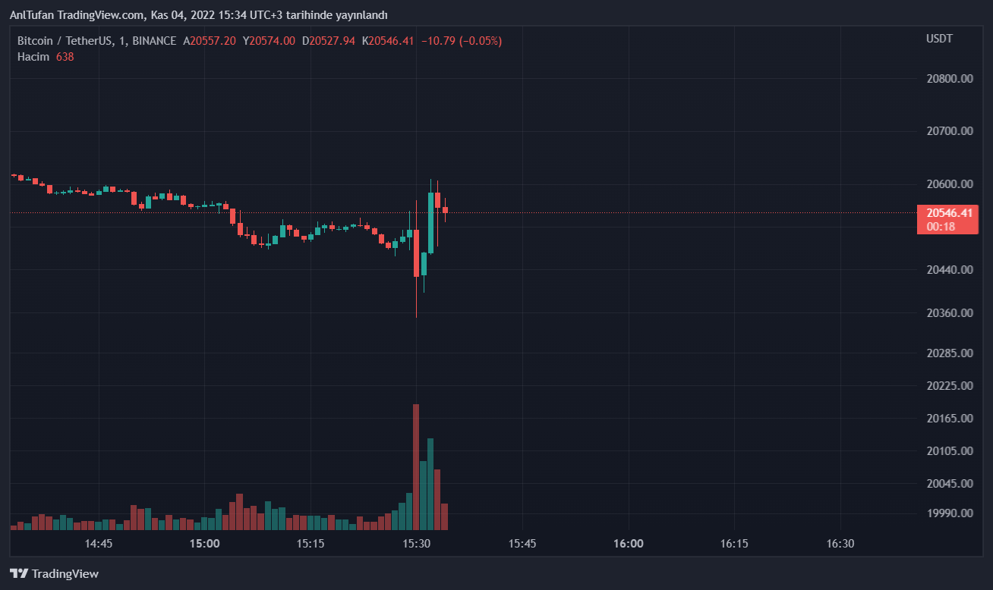The height and width of the screenshot is (590, 993).
Task: Click the USDT currency label on price axis
Action: 939,39
